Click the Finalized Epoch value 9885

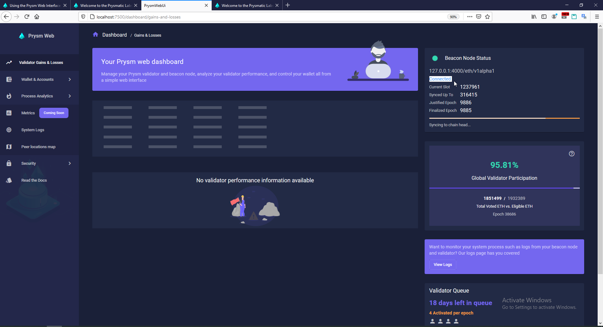click(x=466, y=111)
